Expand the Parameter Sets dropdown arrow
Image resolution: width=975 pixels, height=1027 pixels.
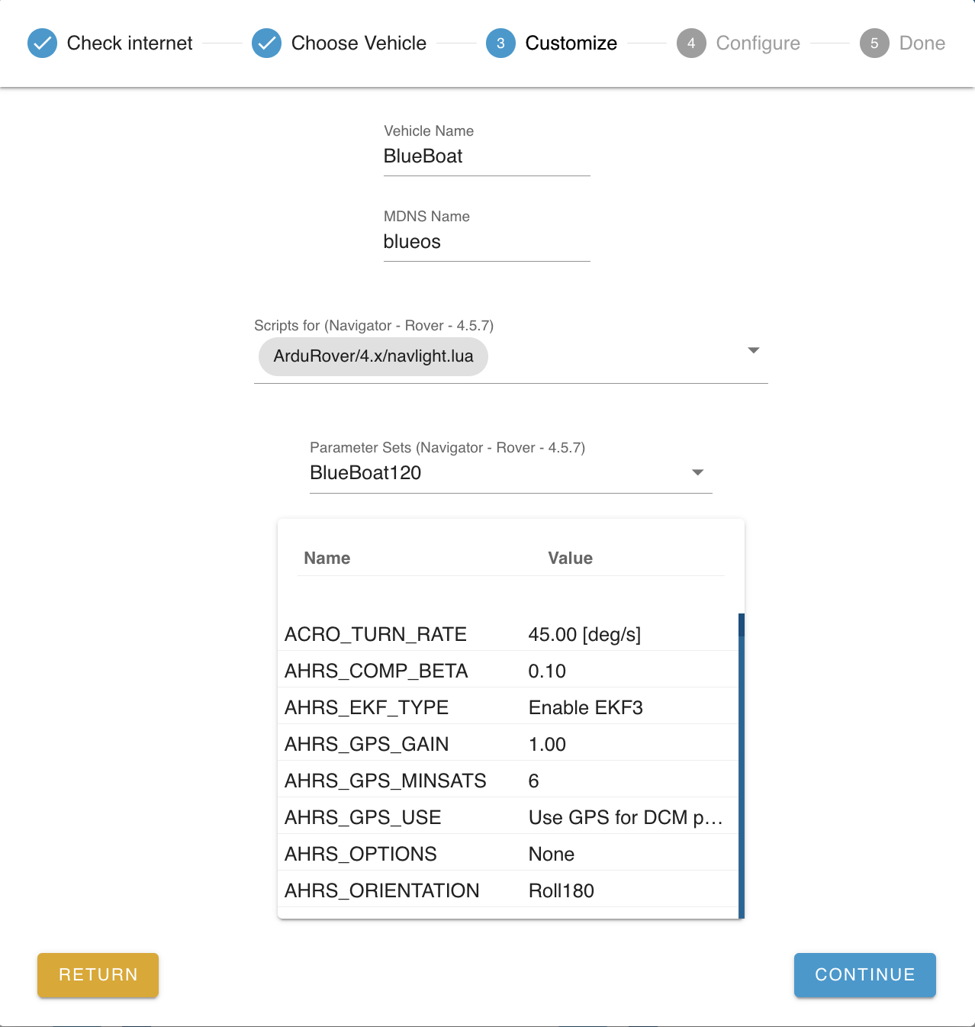[x=697, y=472]
